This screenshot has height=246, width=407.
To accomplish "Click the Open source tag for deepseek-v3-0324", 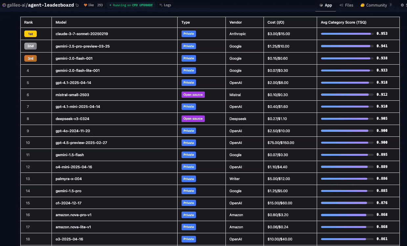I will 193,118.
